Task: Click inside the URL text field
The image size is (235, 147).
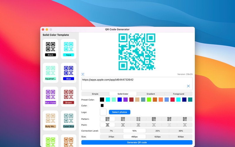Action: tap(137, 83)
